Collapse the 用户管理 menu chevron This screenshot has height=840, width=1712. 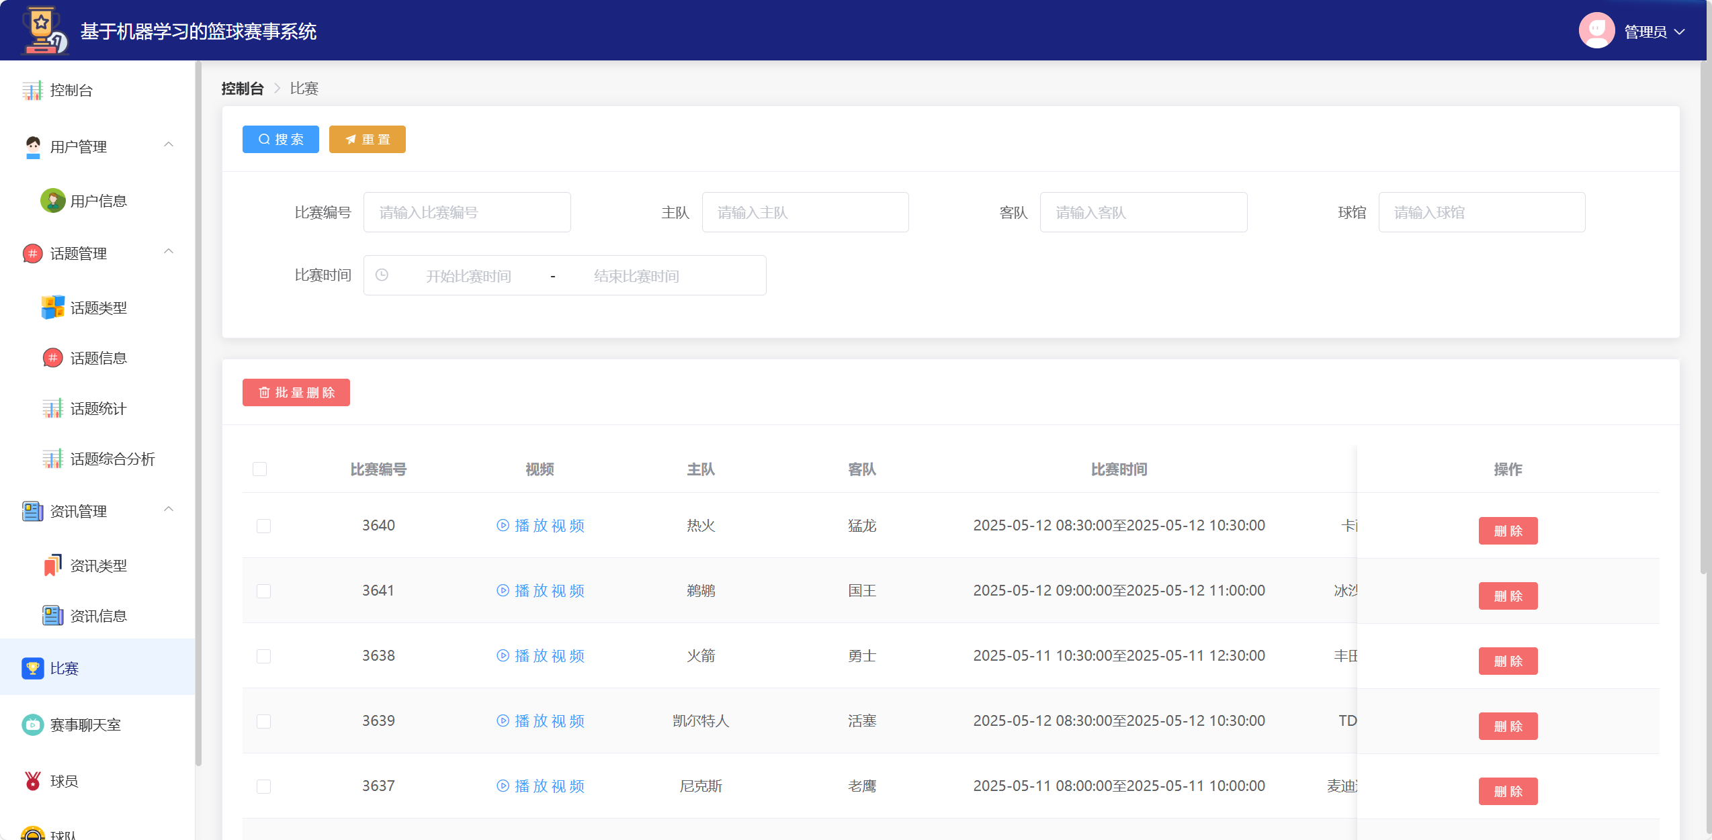(x=169, y=144)
